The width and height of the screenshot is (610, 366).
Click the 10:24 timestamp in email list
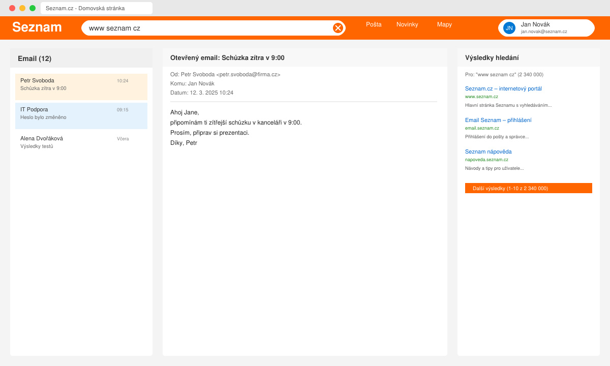pos(123,81)
